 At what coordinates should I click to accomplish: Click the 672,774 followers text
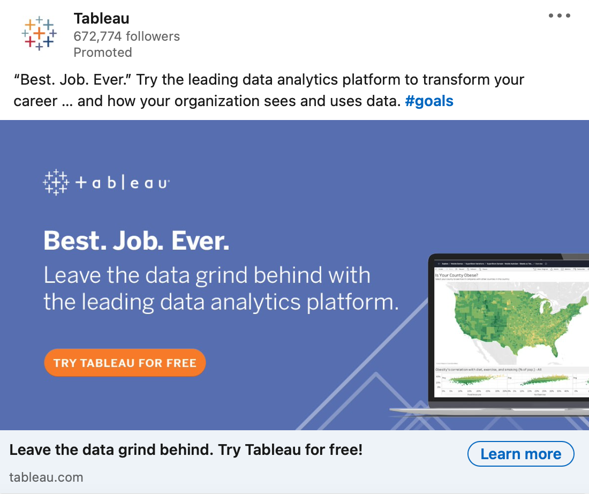coord(126,36)
